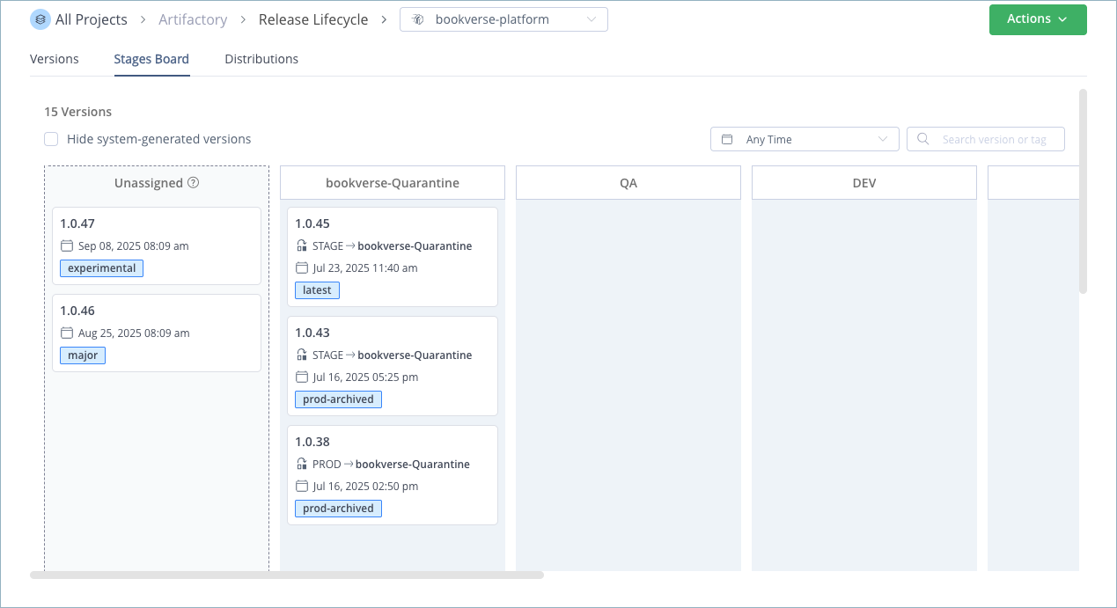Viewport: 1117px width, 608px height.
Task: Open the bookverse-platform project dropdown
Action: (x=503, y=19)
